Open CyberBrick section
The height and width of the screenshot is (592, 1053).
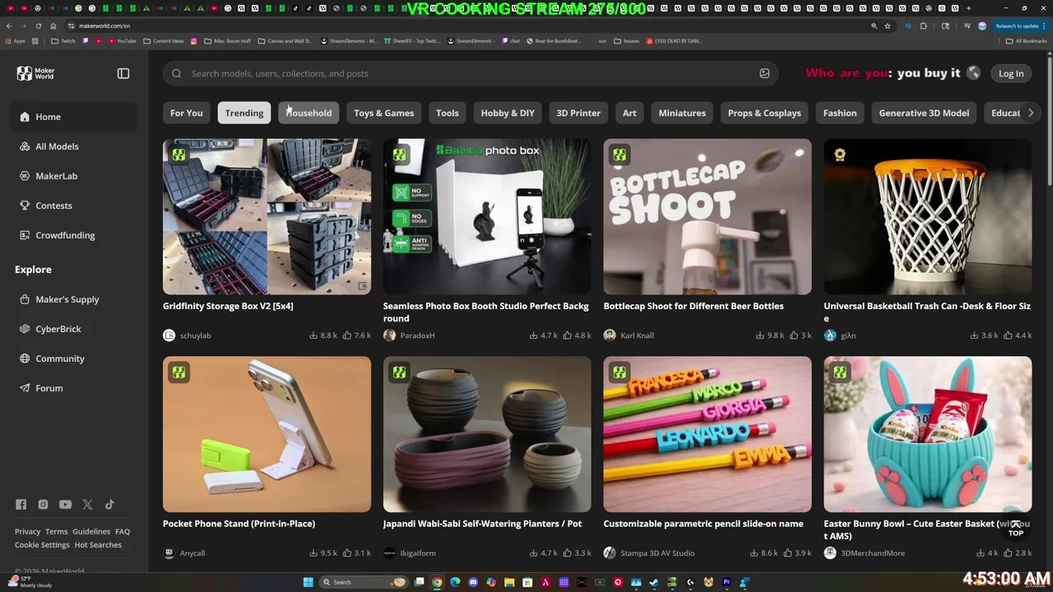click(74, 329)
